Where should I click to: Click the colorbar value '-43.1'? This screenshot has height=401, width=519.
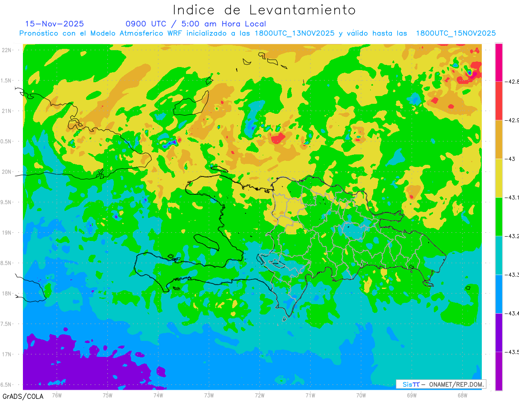[511, 197]
